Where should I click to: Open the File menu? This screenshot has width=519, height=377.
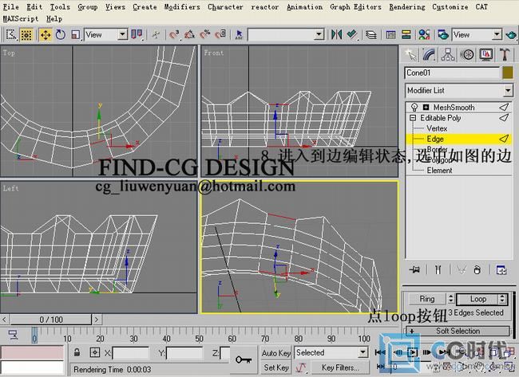(10, 6)
